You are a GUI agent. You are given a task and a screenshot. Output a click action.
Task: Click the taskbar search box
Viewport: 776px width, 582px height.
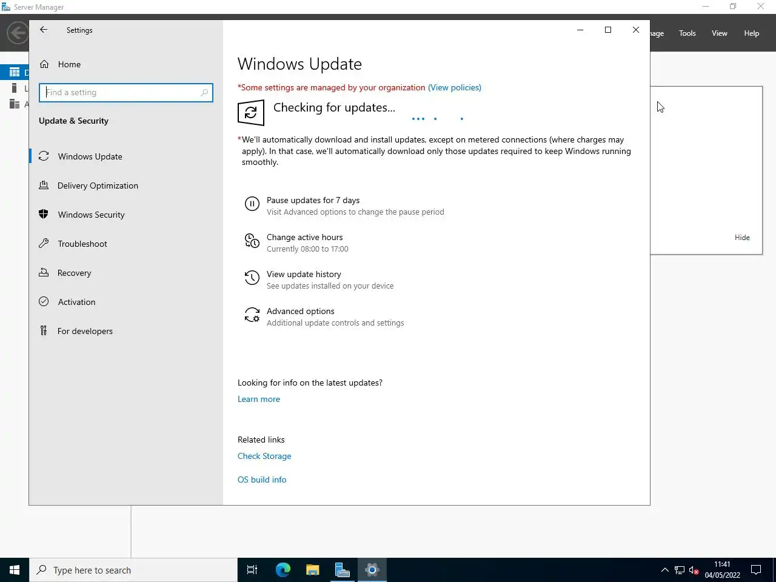click(x=133, y=570)
